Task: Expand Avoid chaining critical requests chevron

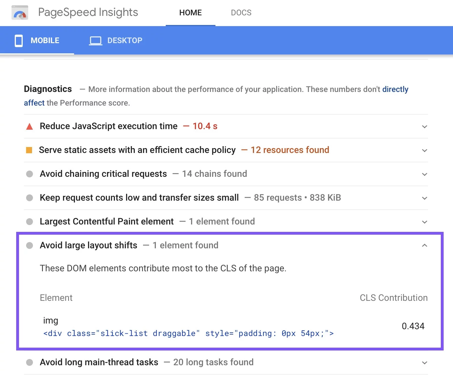Action: [425, 174]
